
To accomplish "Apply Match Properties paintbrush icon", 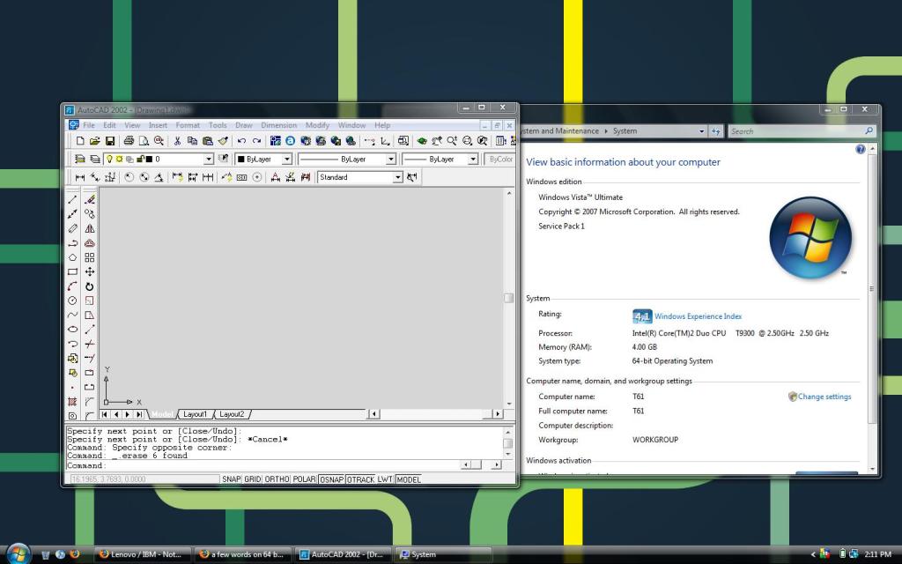I will [223, 141].
